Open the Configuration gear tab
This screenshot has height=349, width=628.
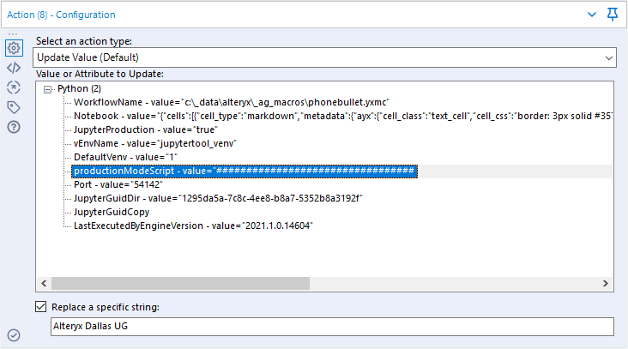click(14, 48)
